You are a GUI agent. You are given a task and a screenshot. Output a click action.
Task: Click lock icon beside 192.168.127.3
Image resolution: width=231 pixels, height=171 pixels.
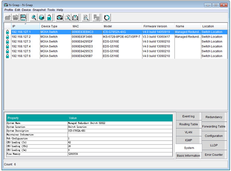[x=7, y=42]
